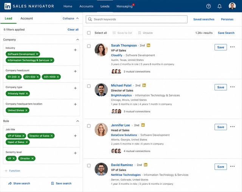This screenshot has width=242, height=192.
Task: Open the help question mark icon
Action: (208, 6)
